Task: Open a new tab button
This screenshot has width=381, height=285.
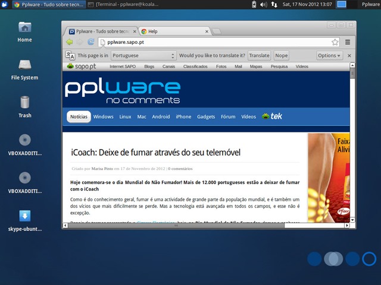Action: pyautogui.click(x=216, y=31)
